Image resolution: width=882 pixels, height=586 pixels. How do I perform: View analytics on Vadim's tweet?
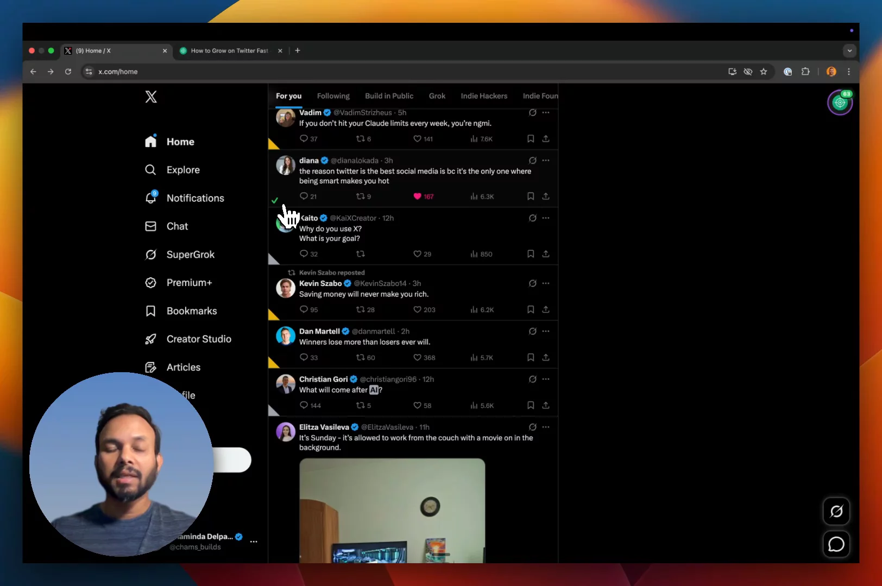pos(481,139)
